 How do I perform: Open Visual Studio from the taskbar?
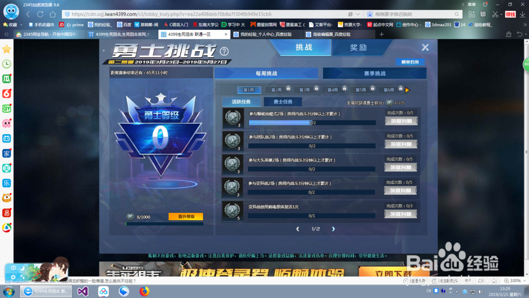tap(83, 291)
